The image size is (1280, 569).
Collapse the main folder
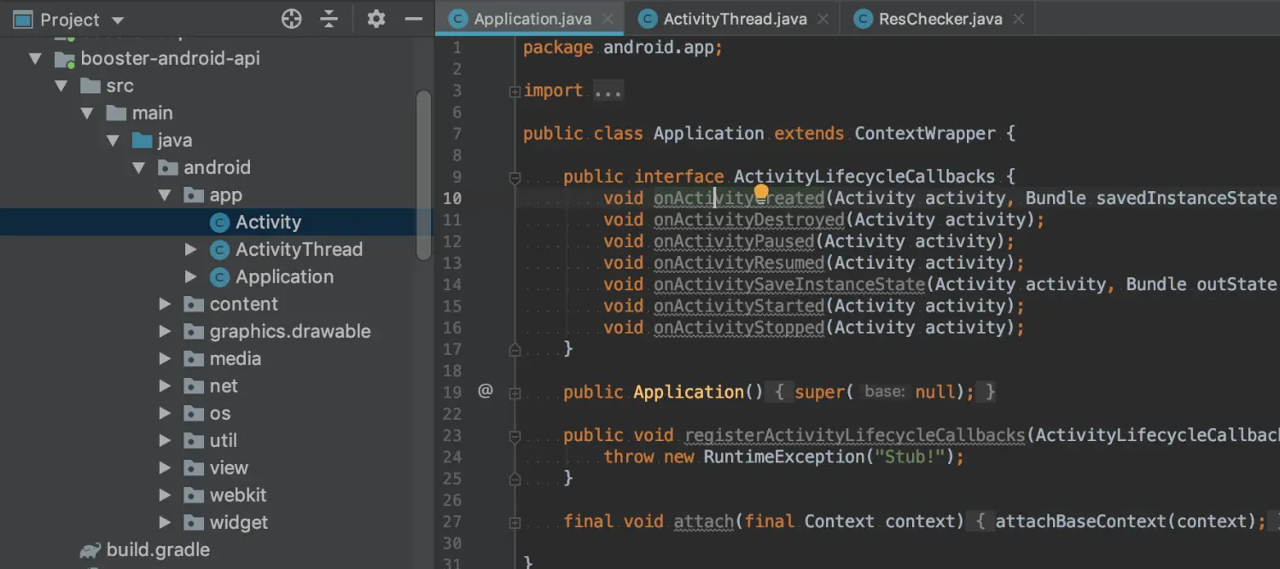[x=87, y=113]
